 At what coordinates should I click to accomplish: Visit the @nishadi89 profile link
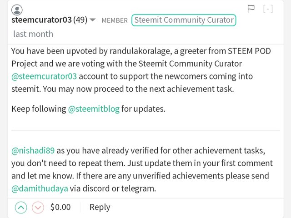(33, 150)
